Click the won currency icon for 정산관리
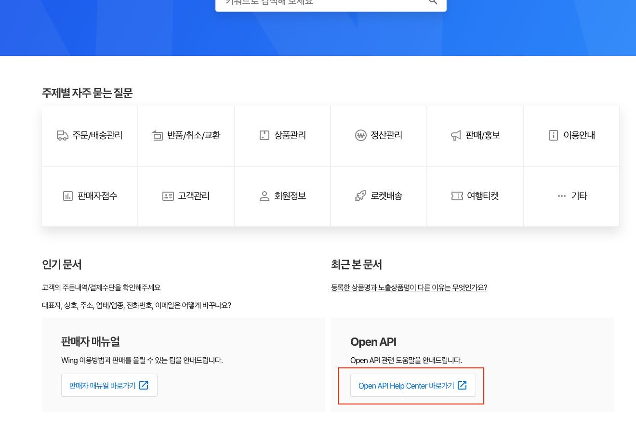The image size is (636, 430). coord(360,135)
